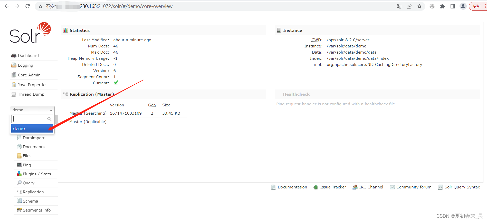This screenshot has width=487, height=221.
Task: Click the Plugins / Stats blocks icon
Action: point(19,174)
